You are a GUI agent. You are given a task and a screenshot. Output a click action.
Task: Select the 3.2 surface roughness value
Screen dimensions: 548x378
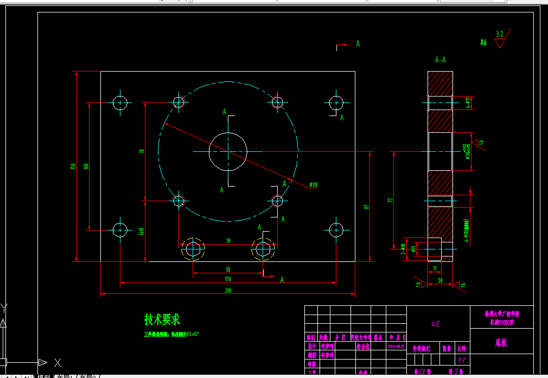click(x=500, y=34)
